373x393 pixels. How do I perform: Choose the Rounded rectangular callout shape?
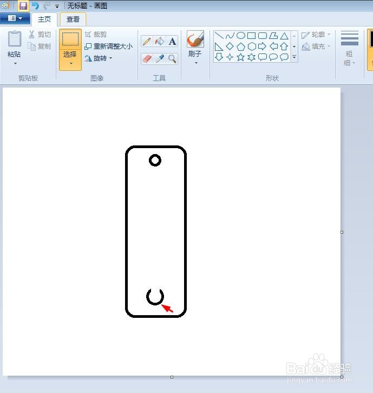pyautogui.click(x=263, y=57)
